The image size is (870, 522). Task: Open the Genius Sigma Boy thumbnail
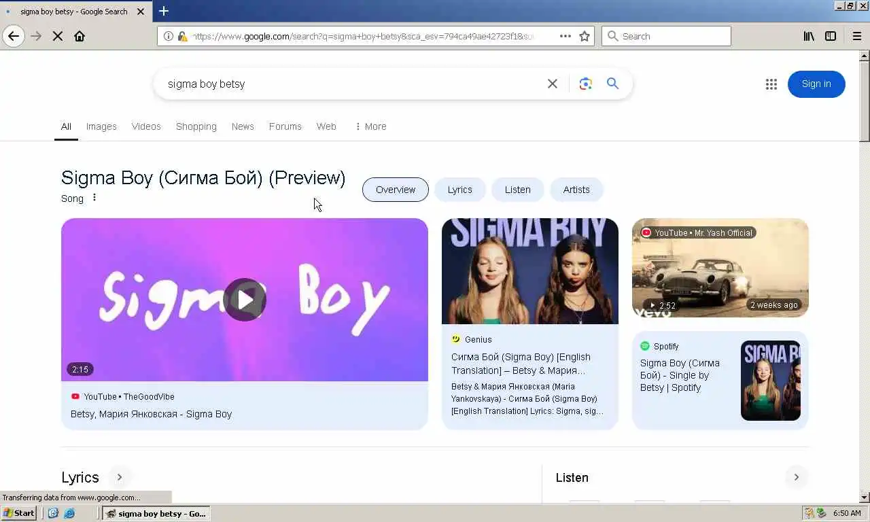pyautogui.click(x=530, y=271)
